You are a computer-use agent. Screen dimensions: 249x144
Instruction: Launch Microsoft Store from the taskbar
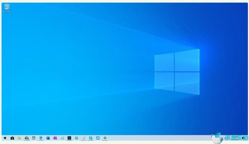(x=12, y=138)
